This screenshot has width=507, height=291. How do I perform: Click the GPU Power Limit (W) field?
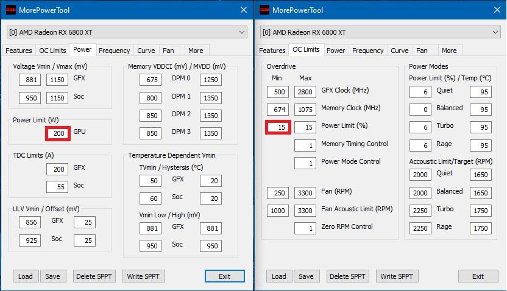click(58, 133)
